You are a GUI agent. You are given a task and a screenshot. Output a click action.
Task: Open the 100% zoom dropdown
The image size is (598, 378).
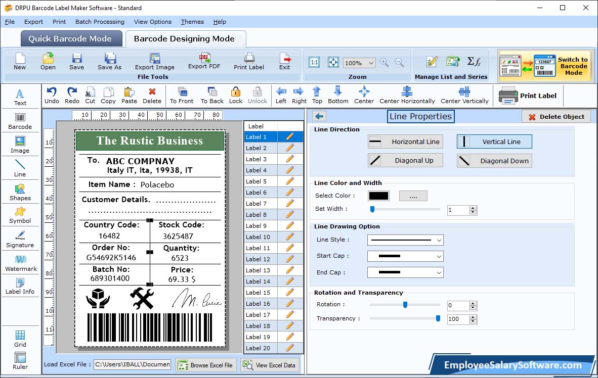click(359, 63)
